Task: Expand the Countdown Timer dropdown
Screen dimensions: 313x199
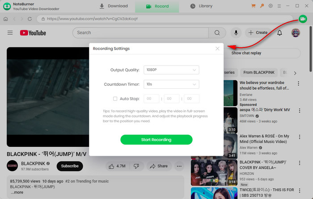Action: pyautogui.click(x=171, y=84)
